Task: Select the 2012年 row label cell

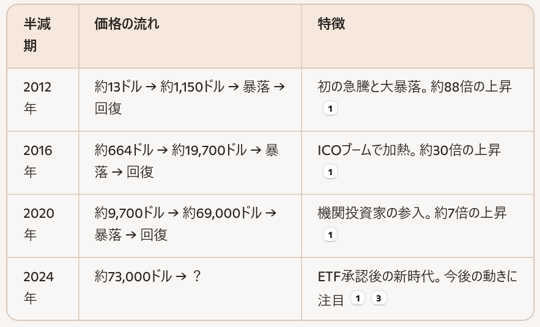Action: click(x=37, y=98)
